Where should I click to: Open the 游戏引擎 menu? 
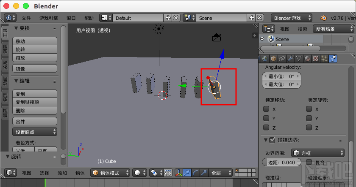pyautogui.click(x=49, y=18)
